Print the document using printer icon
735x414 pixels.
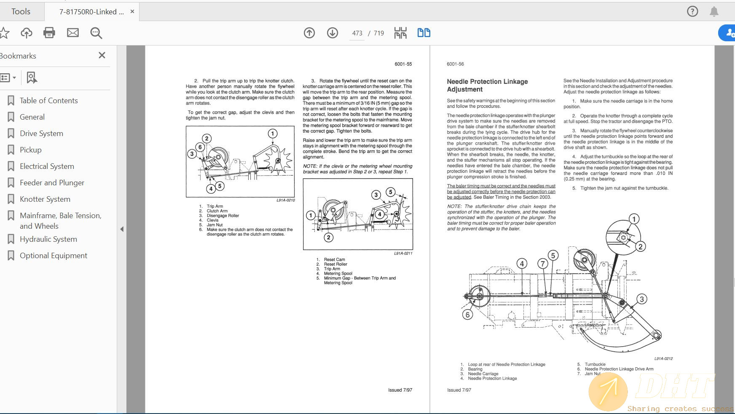coord(49,33)
